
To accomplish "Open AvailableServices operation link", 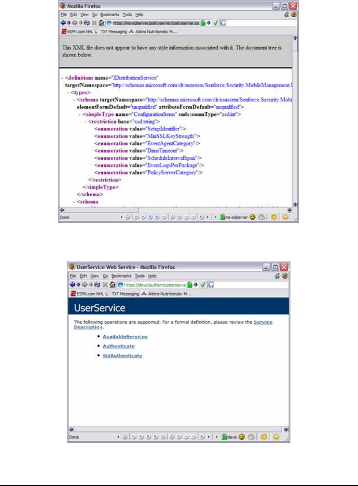I will tap(125, 337).
